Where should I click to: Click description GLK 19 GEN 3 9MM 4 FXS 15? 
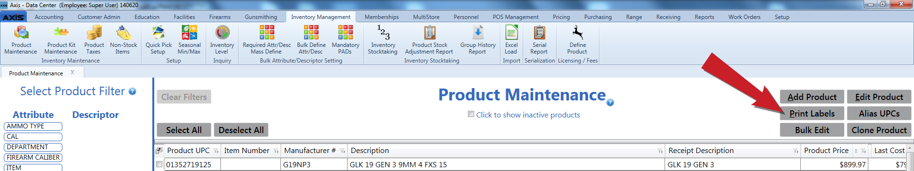tap(506, 164)
